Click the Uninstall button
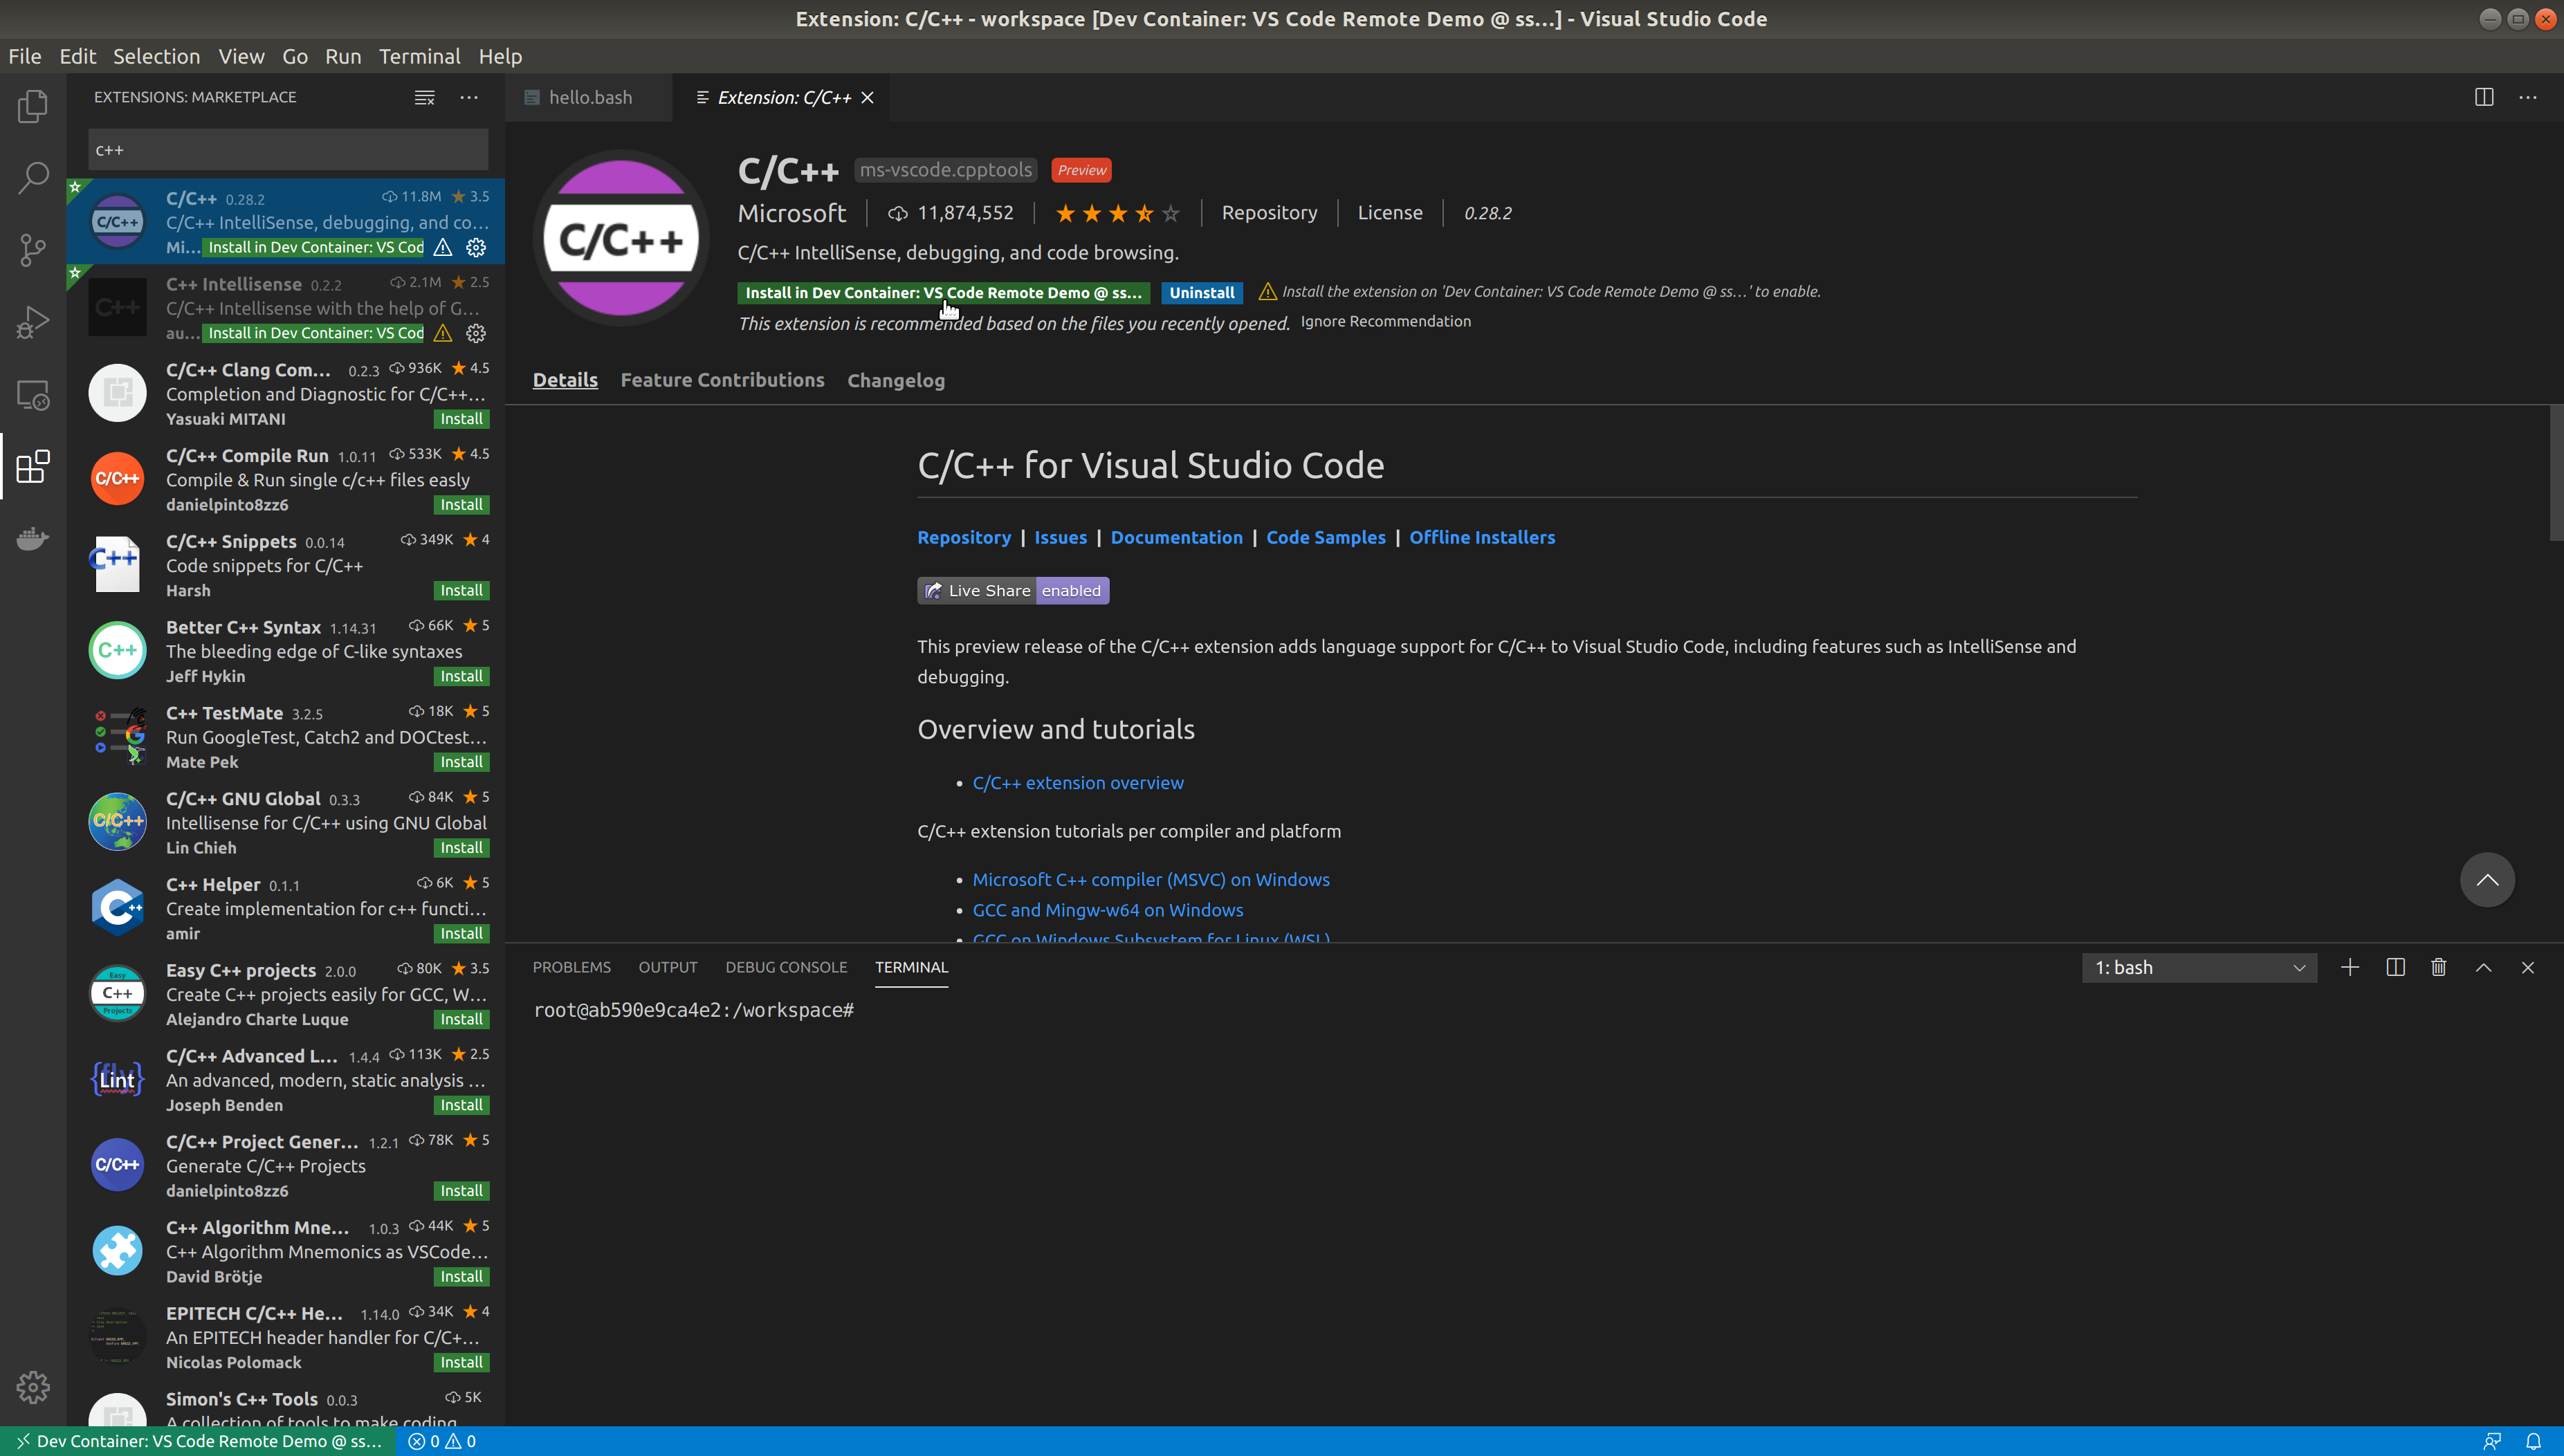The height and width of the screenshot is (1456, 2564). pos(1202,292)
